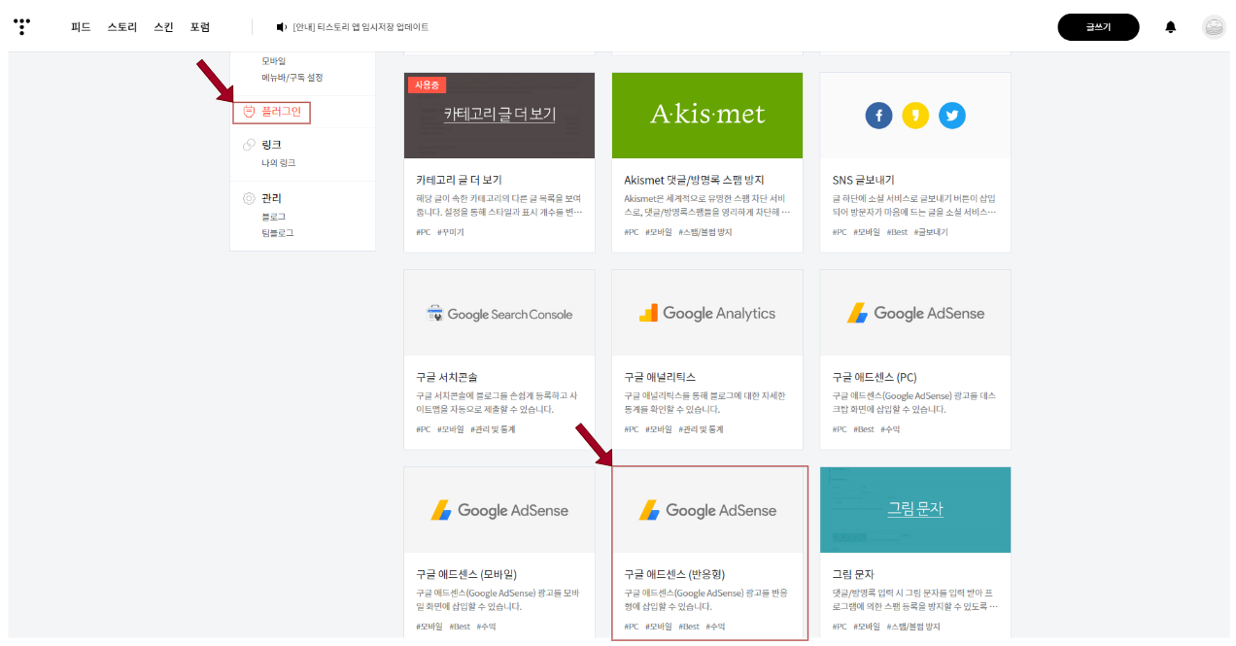Click the 카테고리 글 더 보기 banner image
This screenshot has width=1236, height=646.
pyautogui.click(x=499, y=116)
